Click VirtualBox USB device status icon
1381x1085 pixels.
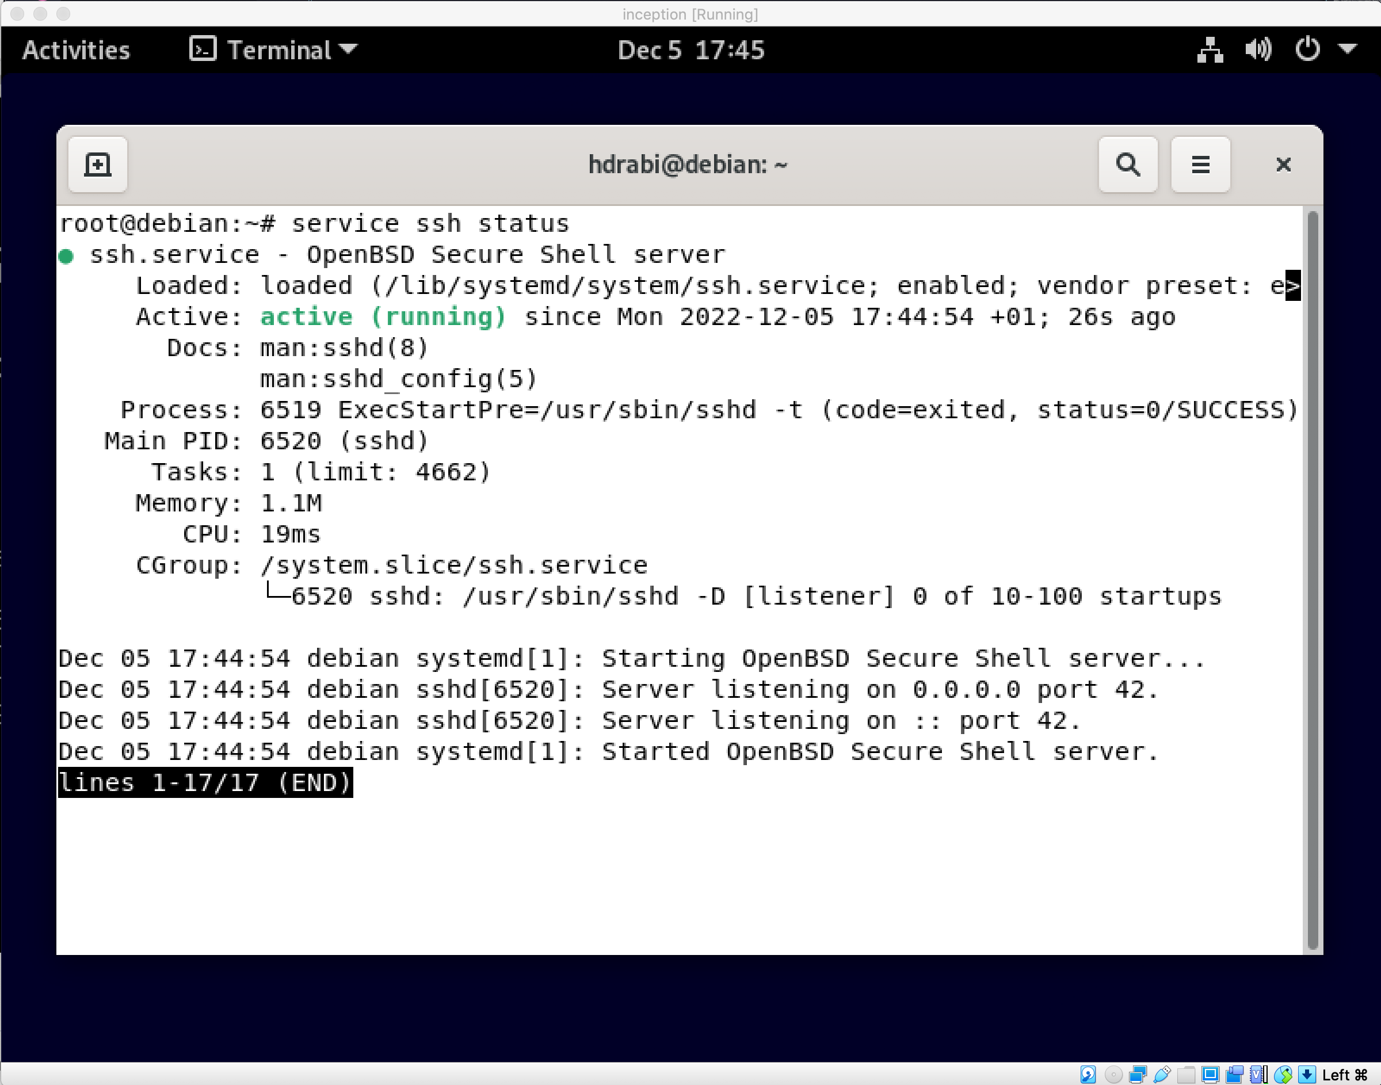1162,1074
